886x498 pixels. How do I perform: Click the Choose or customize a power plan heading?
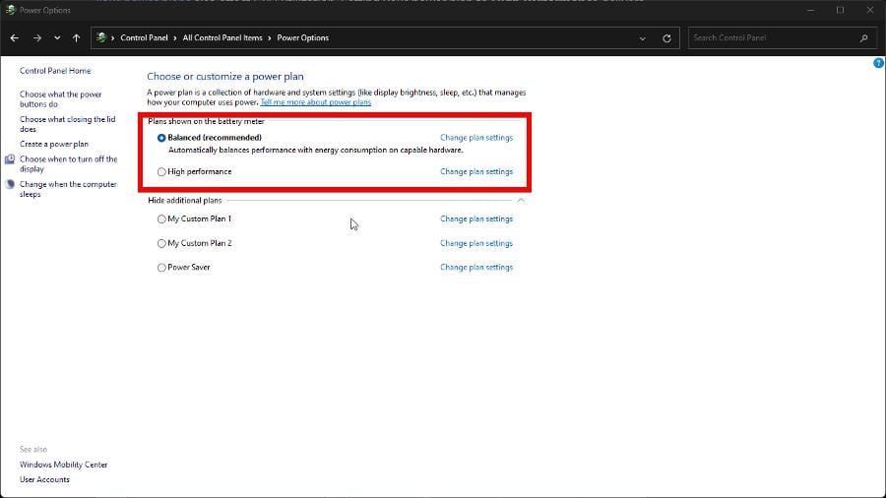pyautogui.click(x=225, y=76)
